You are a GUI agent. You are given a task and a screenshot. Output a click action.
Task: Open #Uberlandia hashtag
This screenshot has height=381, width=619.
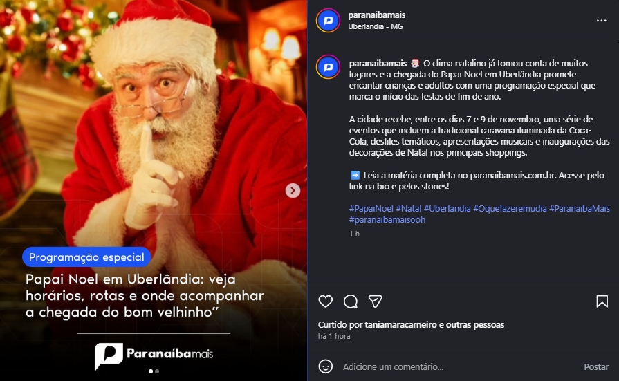click(x=447, y=208)
